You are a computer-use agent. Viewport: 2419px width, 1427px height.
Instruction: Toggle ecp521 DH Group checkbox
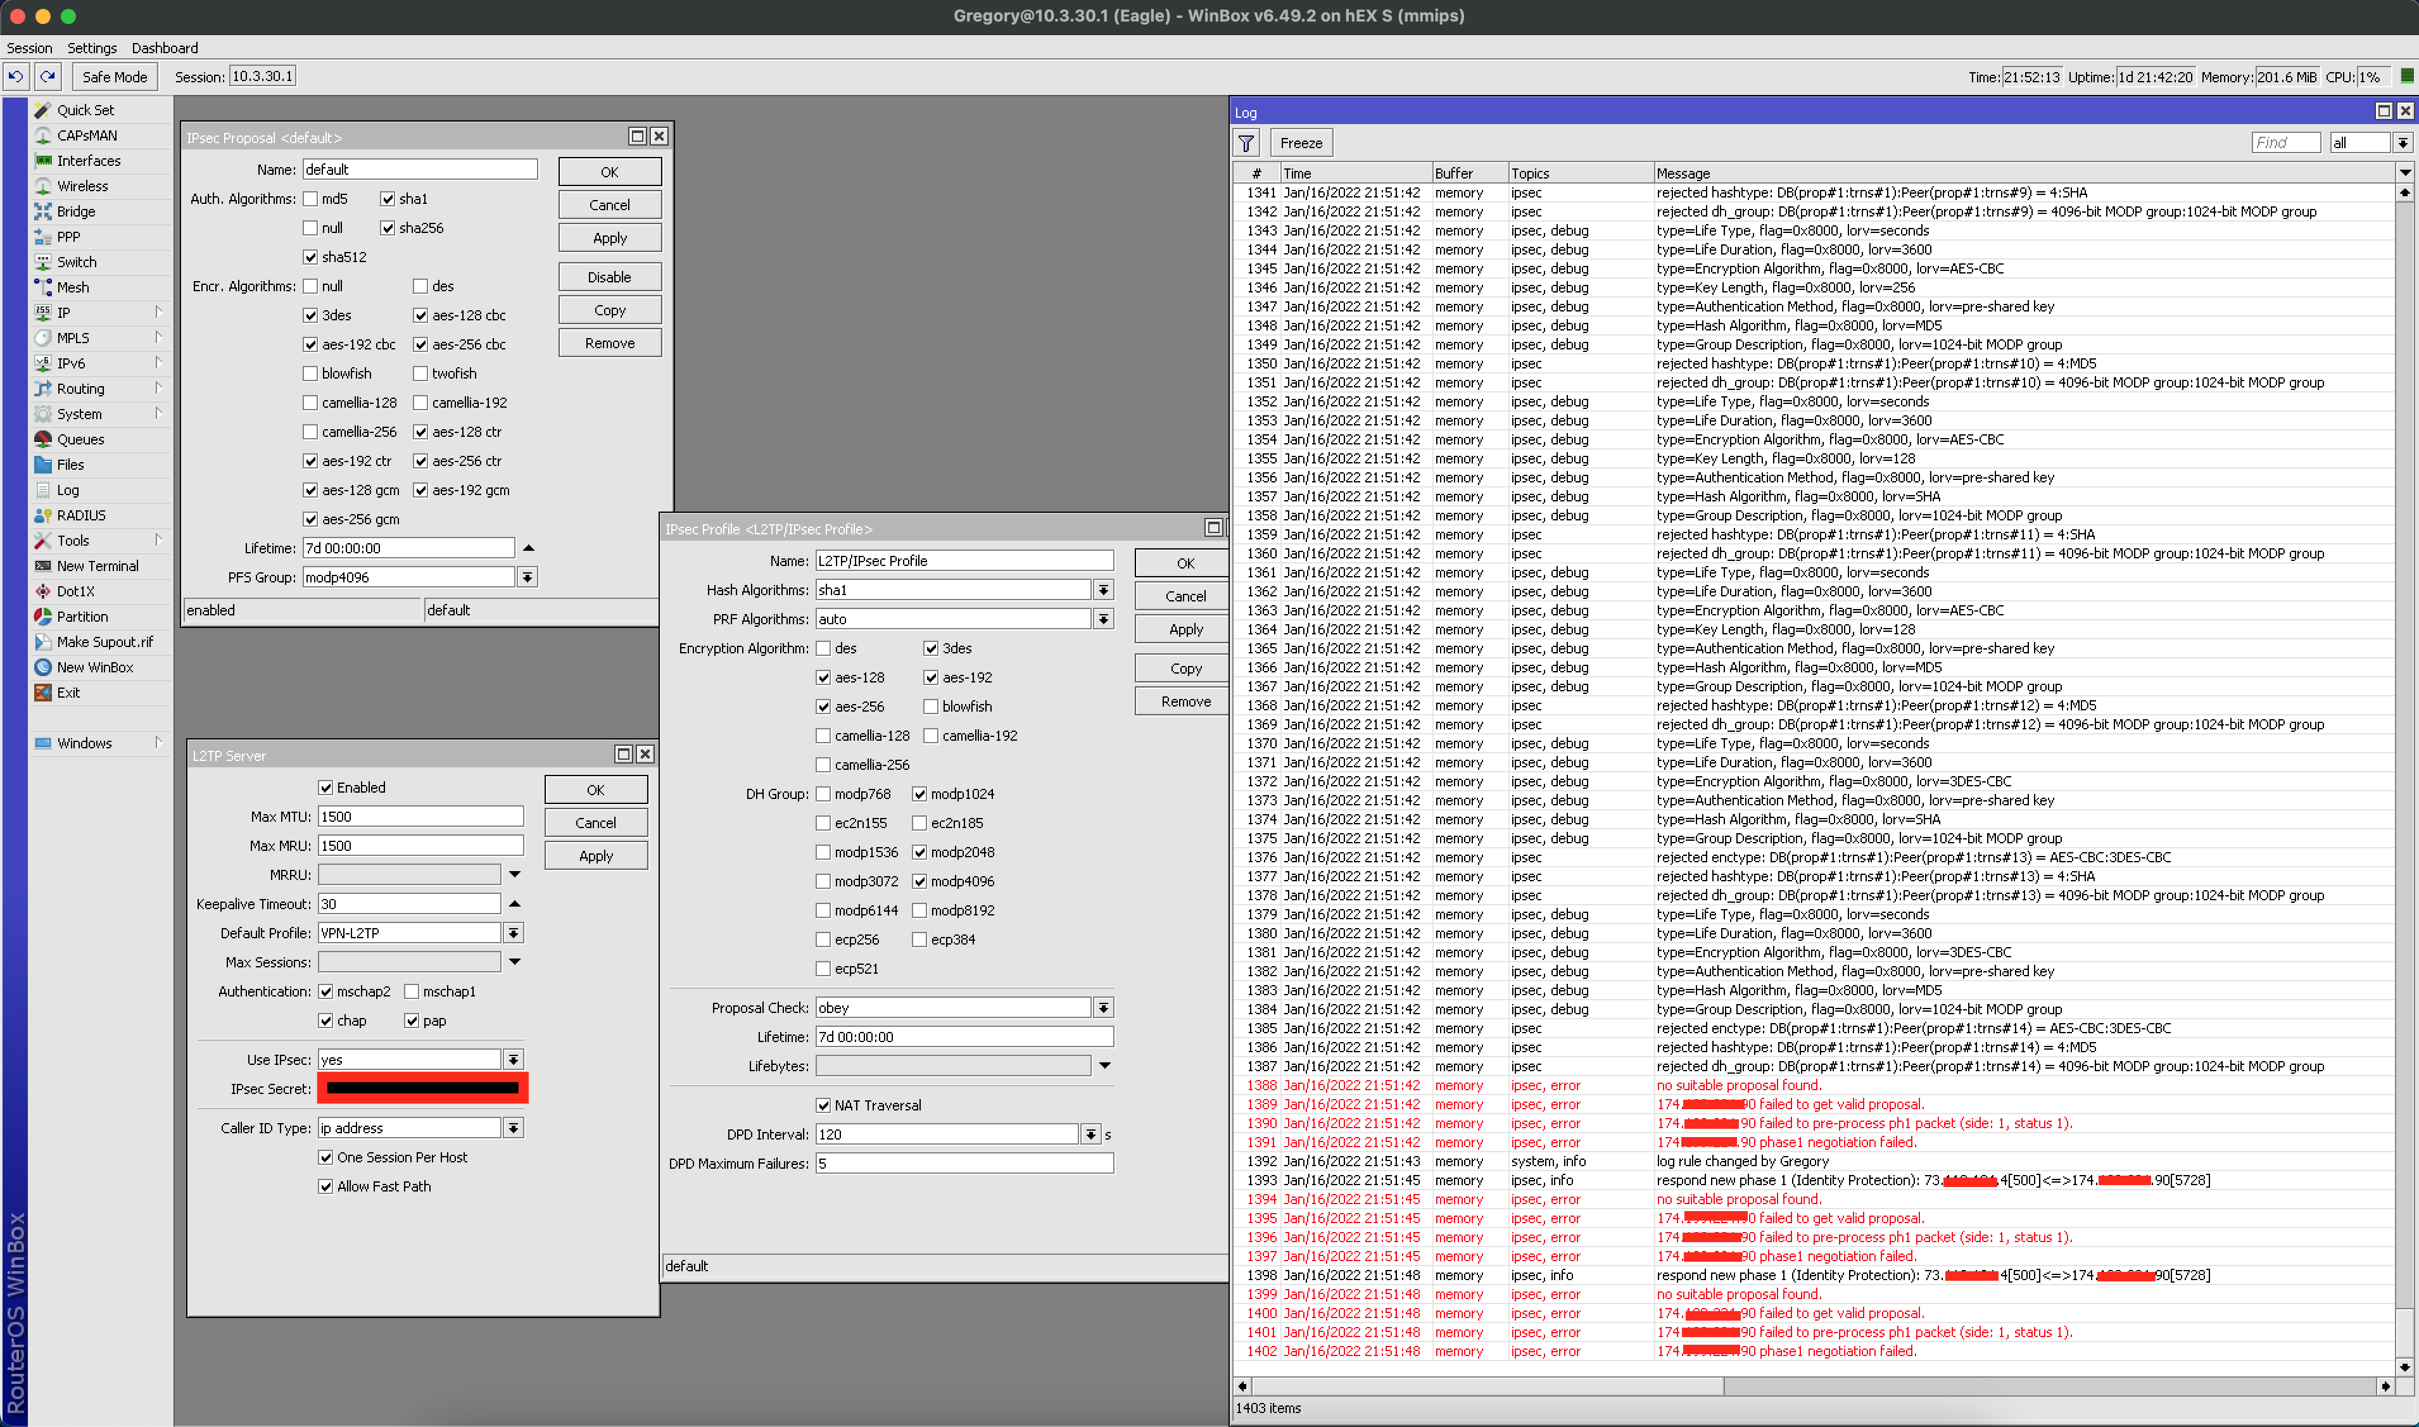(x=823, y=969)
